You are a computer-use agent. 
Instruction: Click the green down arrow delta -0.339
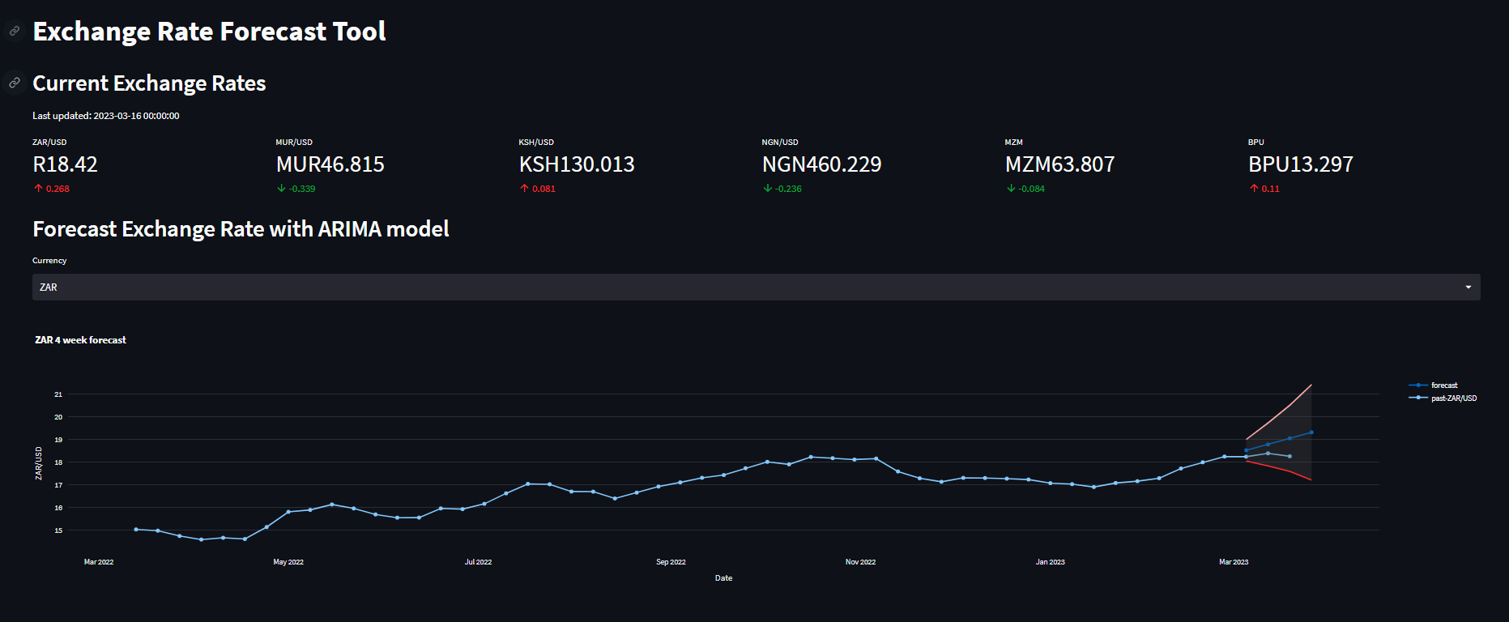coord(296,189)
